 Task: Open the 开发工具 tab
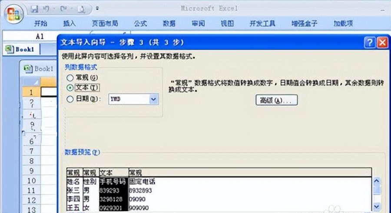click(x=262, y=23)
